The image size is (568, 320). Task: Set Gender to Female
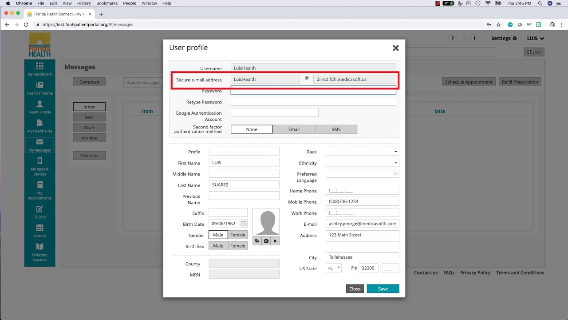coord(238,235)
